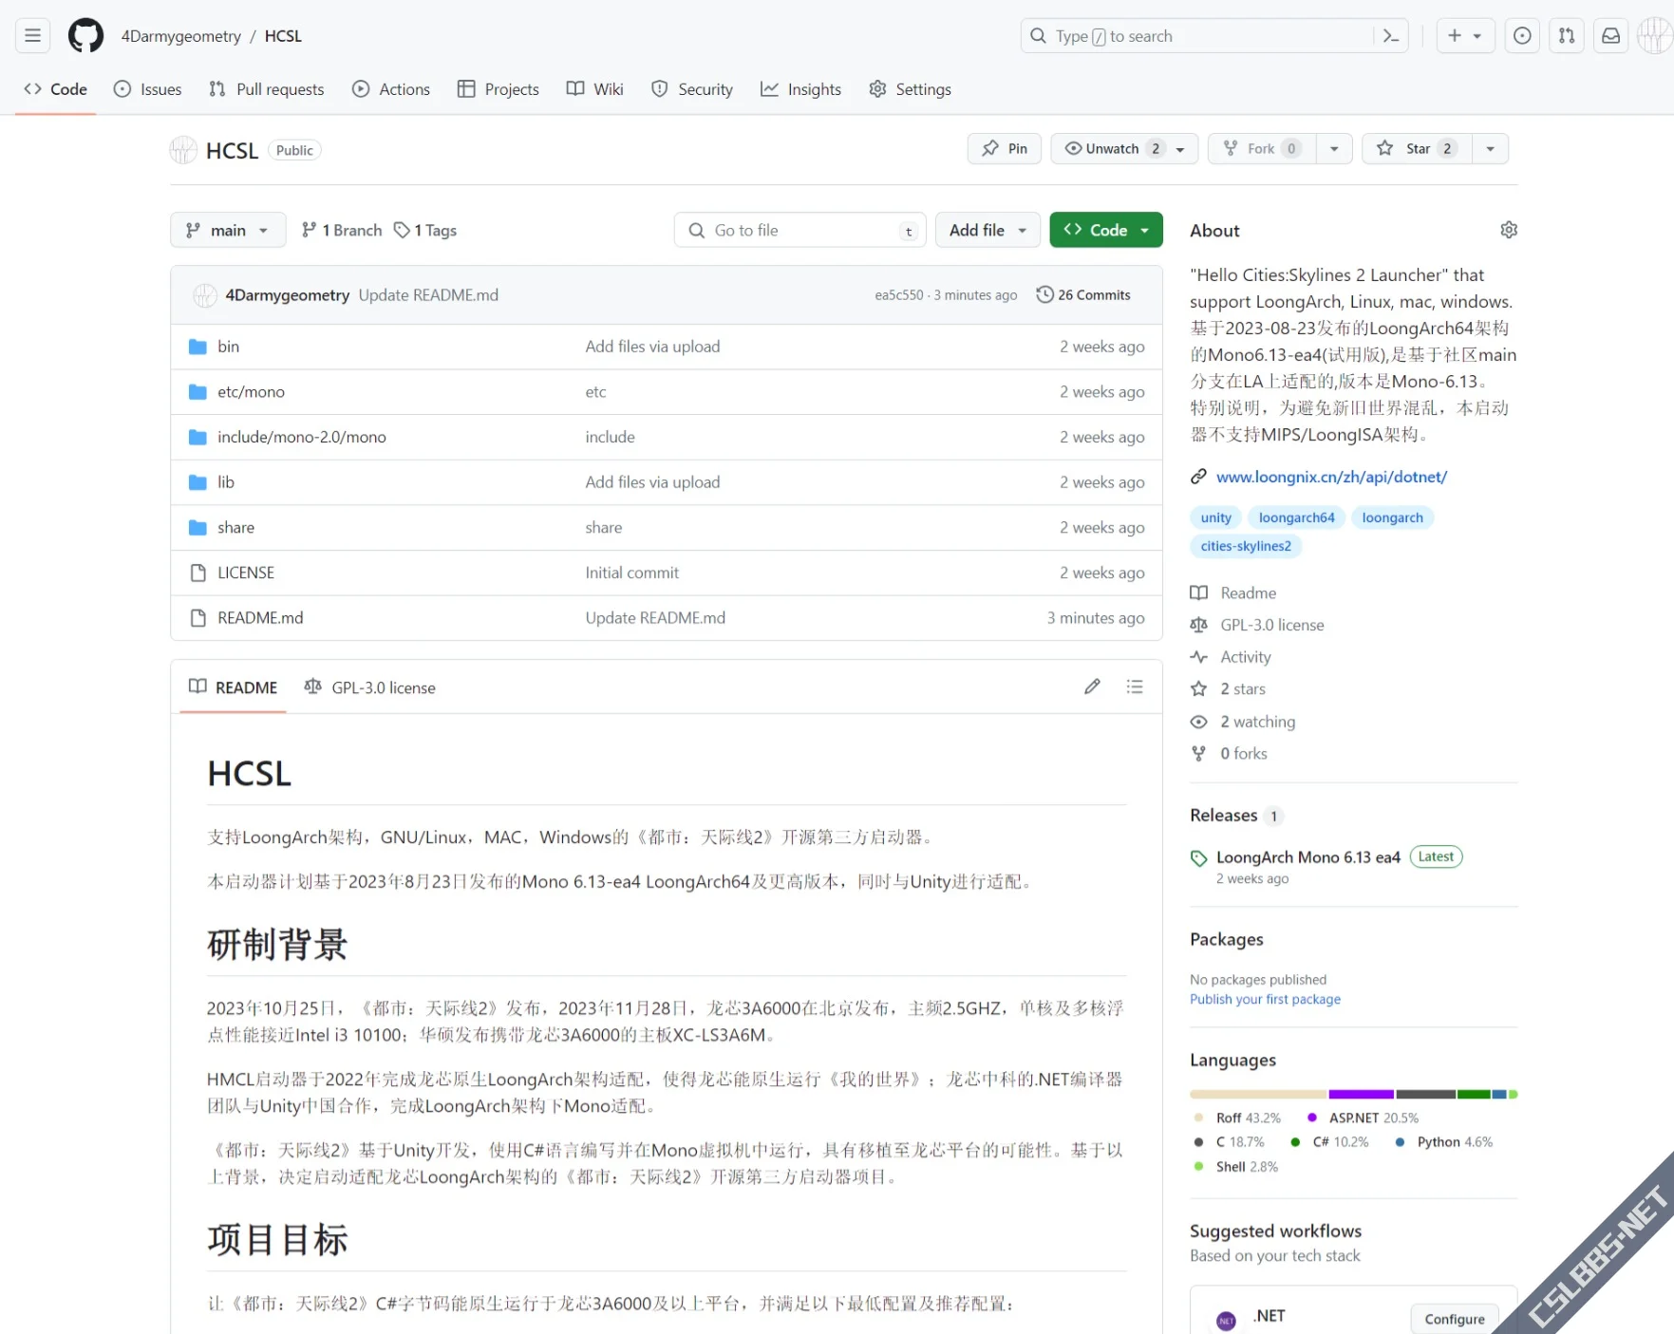The height and width of the screenshot is (1334, 1674).
Task: Open the Wiki tab
Action: (595, 89)
